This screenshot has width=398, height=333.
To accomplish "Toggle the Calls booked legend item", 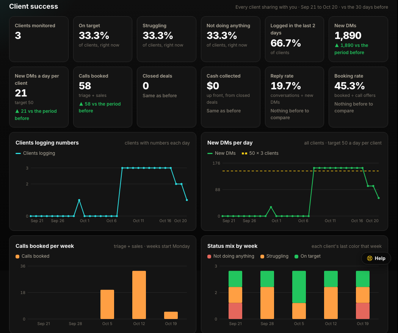I will click(33, 256).
